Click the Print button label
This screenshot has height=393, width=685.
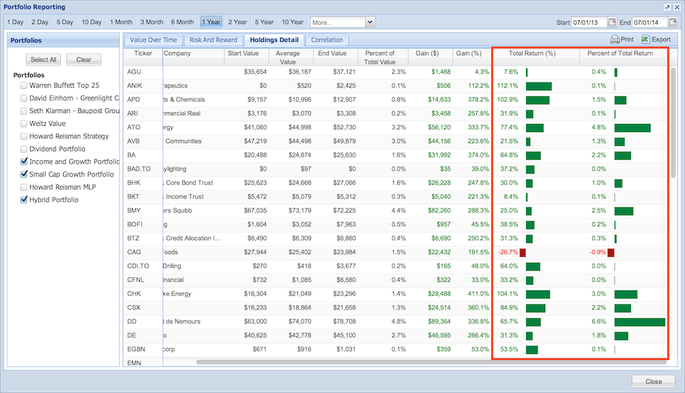[627, 39]
